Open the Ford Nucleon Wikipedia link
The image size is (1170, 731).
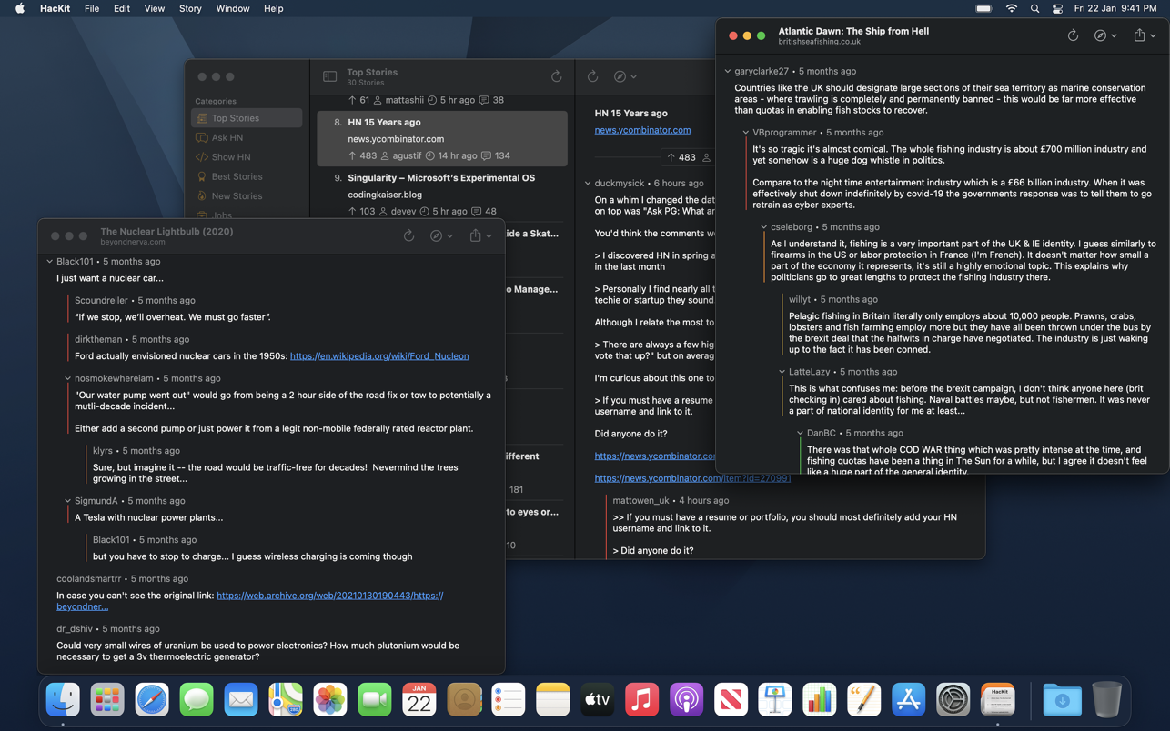pyautogui.click(x=379, y=356)
